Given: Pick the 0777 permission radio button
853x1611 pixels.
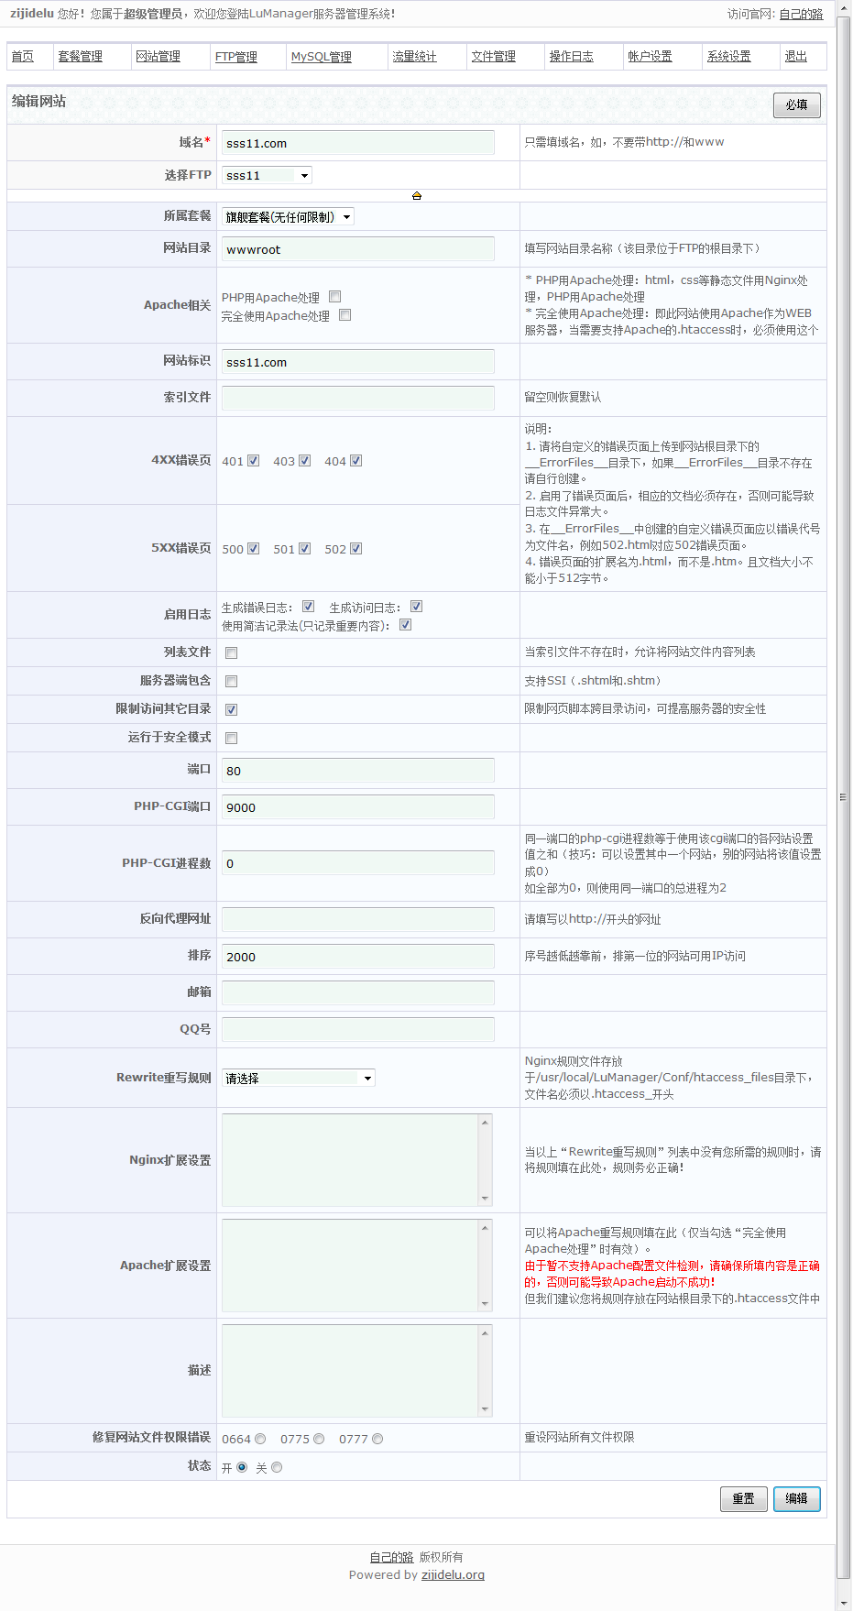Looking at the screenshot, I should [x=378, y=1439].
